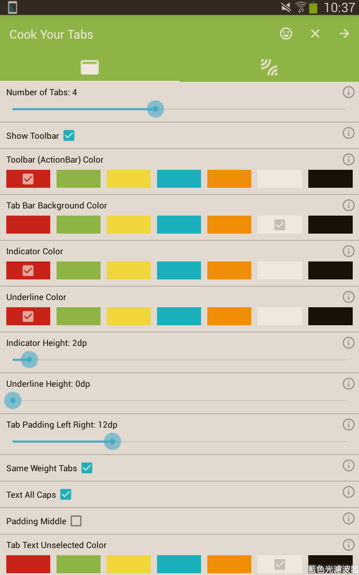Switch to the tab layout settings tab
This screenshot has height=575, width=359.
click(x=90, y=67)
